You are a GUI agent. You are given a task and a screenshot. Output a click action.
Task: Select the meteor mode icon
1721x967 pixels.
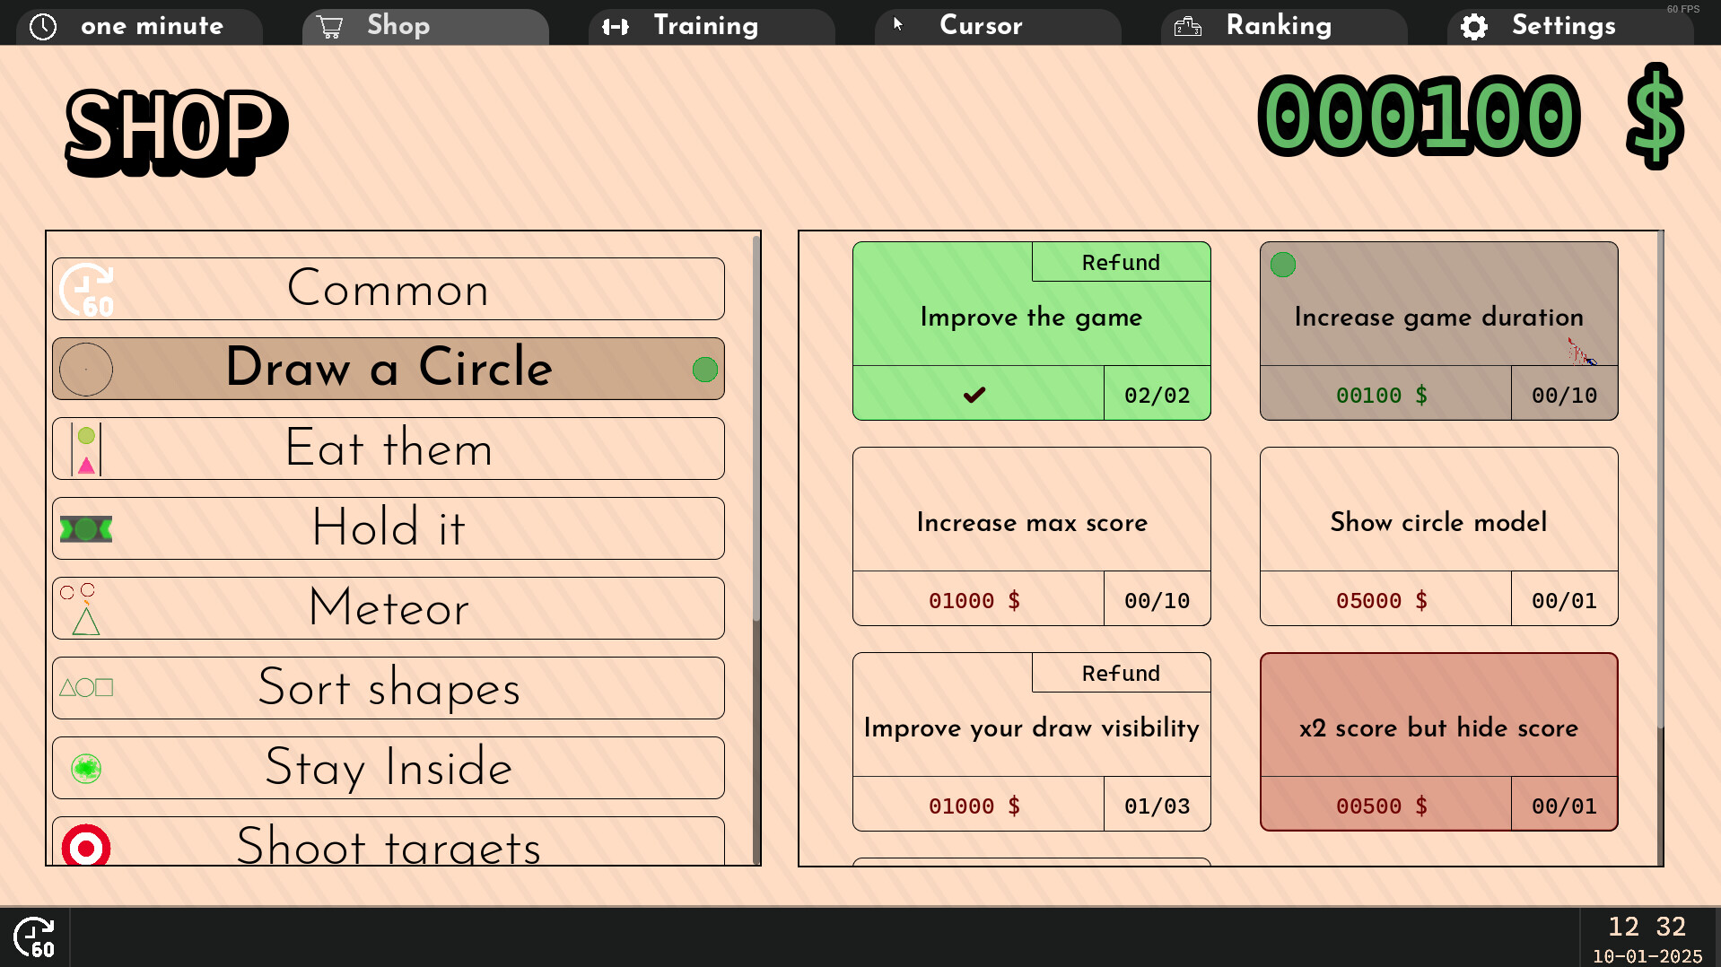83,608
